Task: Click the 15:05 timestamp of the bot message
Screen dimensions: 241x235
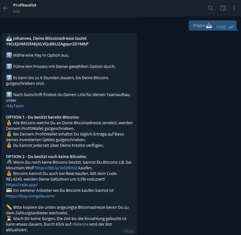Action: (128, 231)
